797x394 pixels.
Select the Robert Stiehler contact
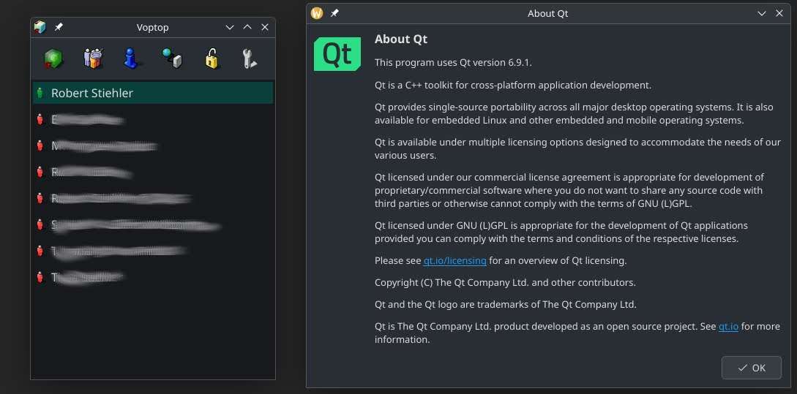(x=92, y=94)
